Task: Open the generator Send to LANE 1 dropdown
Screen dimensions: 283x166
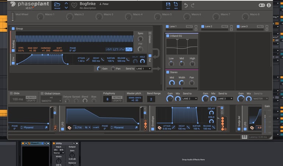Action: 143,69
